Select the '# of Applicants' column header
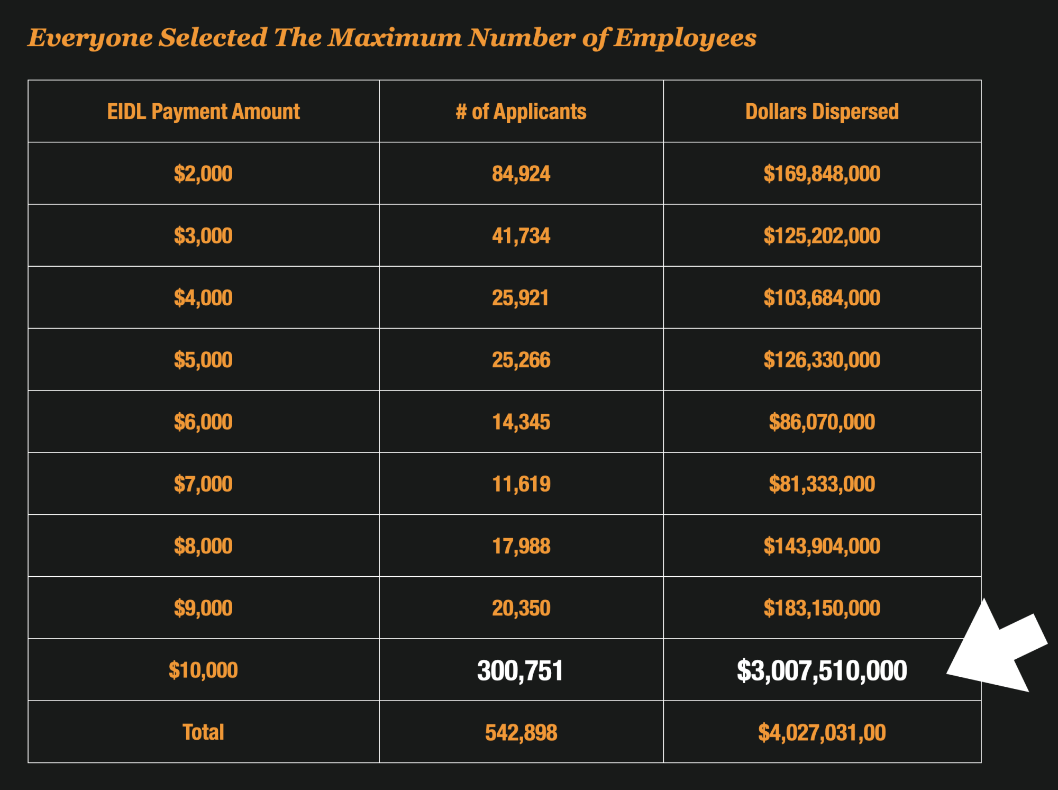The width and height of the screenshot is (1058, 790). pos(521,112)
